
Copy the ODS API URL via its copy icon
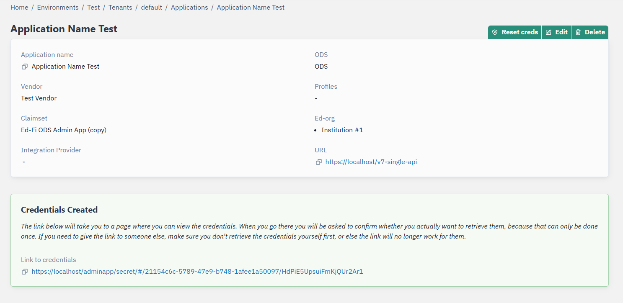click(x=319, y=162)
